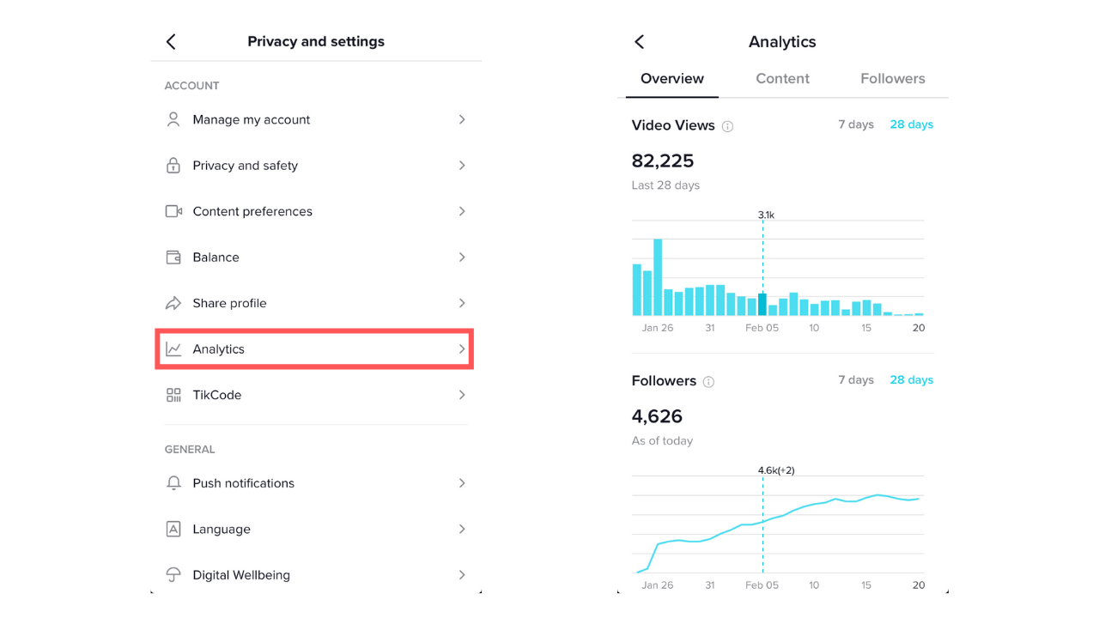This screenshot has width=1099, height=618.
Task: Tap the info icon beside Video Views
Action: 728,126
